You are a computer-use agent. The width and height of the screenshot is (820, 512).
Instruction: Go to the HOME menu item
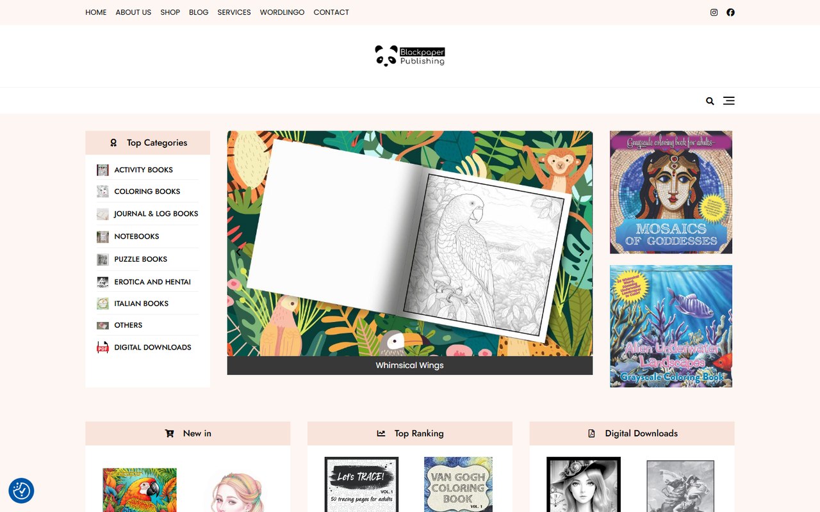click(x=96, y=12)
